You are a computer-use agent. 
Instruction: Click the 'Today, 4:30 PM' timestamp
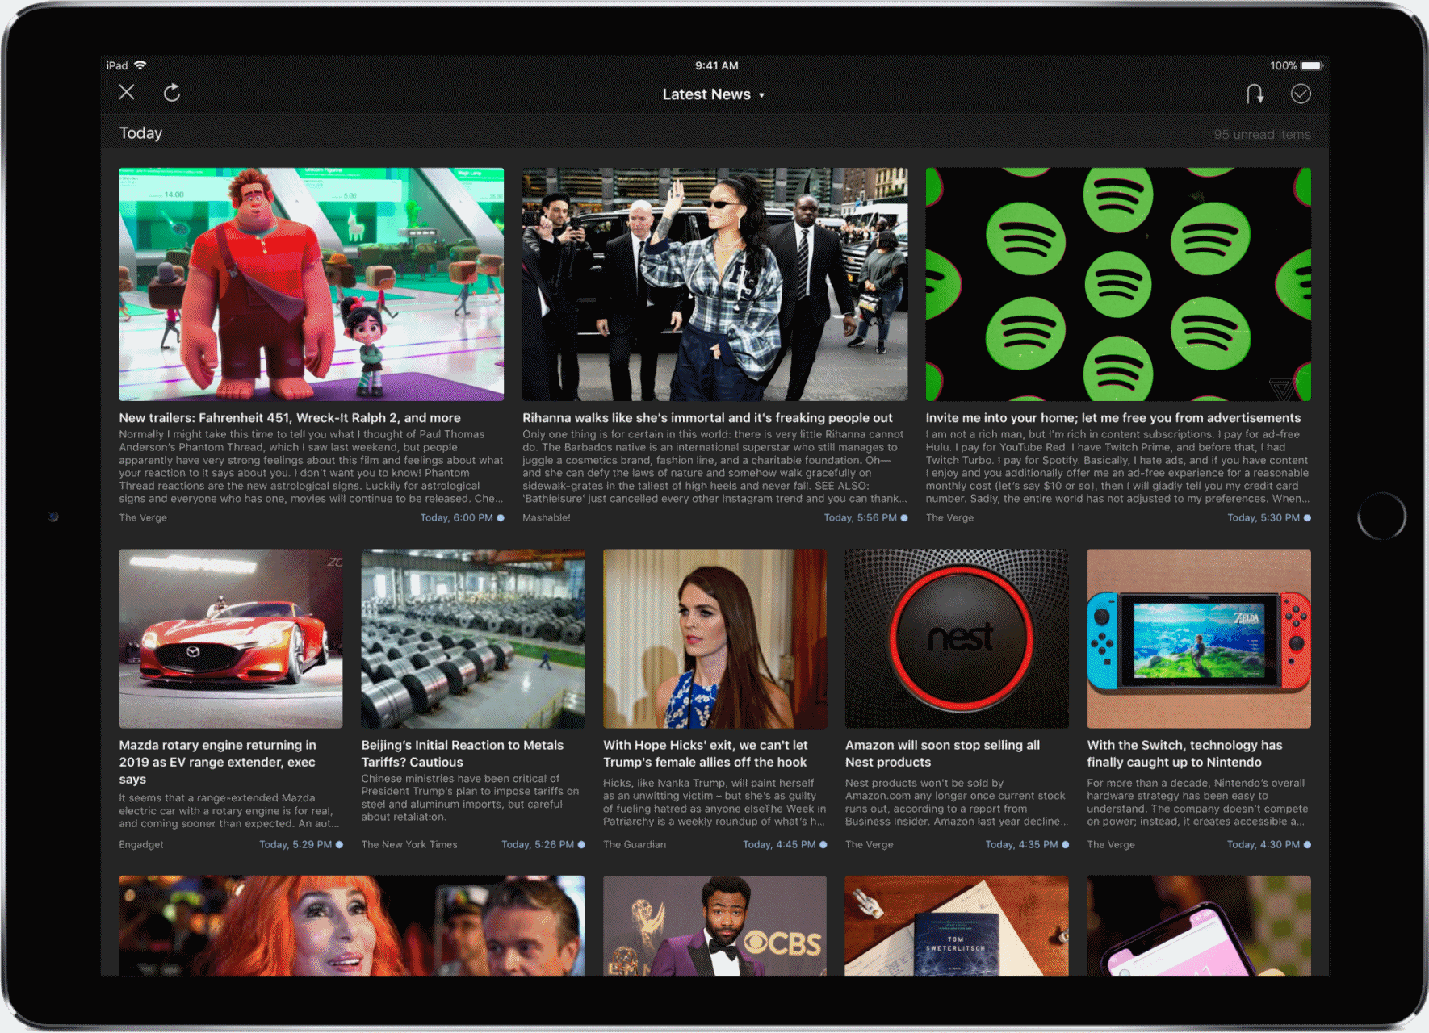pos(1263,845)
